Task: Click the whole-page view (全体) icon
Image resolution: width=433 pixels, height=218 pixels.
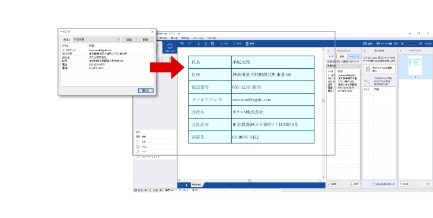Action: (x=368, y=44)
